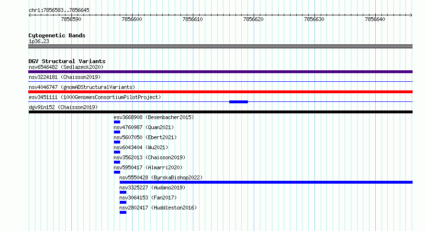426x231 pixels.
Task: Open variant nsv2802417 (Huddleston2016) label
Action: (158, 208)
